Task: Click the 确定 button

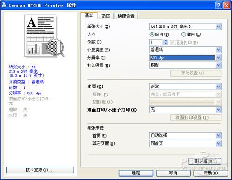Action: 136,173
